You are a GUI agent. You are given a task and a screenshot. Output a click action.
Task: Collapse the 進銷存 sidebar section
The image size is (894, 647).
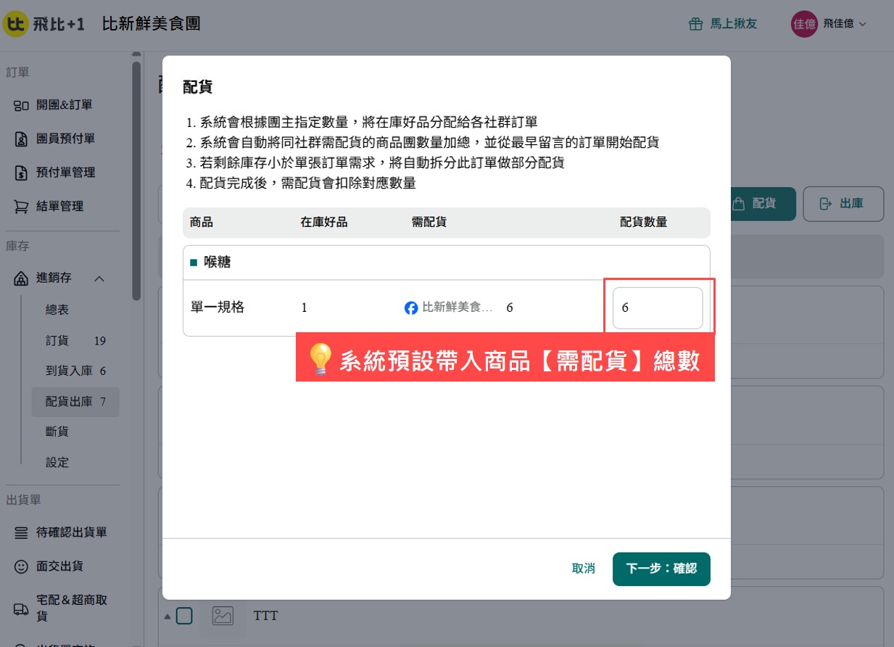100,279
